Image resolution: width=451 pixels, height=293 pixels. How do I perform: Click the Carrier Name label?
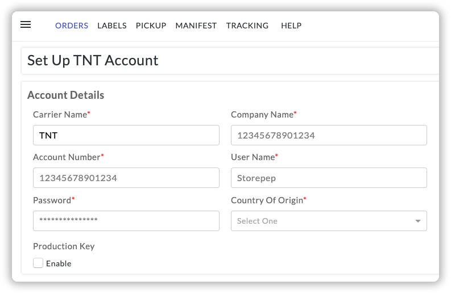pyautogui.click(x=61, y=115)
